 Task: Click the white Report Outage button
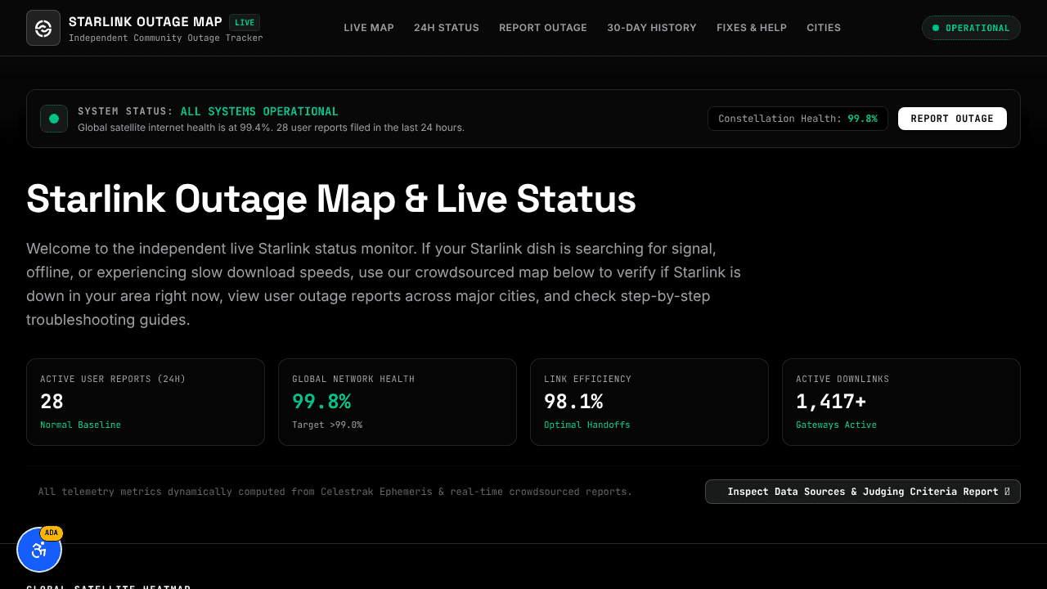coord(952,119)
